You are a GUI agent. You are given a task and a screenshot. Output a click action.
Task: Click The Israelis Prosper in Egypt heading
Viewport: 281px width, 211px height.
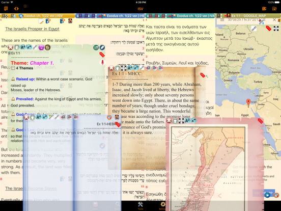32,29
